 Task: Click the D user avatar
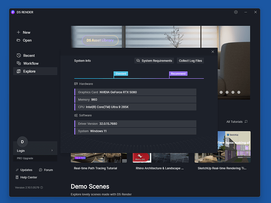point(22,142)
